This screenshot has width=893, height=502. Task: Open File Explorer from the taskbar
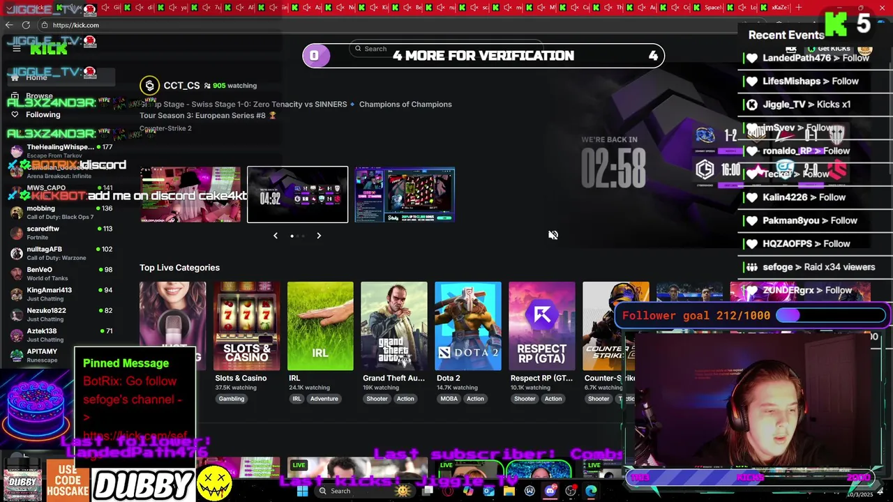point(509,491)
